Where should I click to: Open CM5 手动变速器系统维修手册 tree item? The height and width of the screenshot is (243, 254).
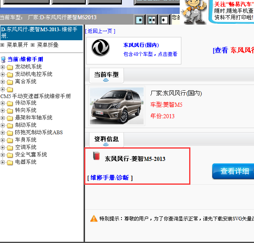click(x=36, y=96)
